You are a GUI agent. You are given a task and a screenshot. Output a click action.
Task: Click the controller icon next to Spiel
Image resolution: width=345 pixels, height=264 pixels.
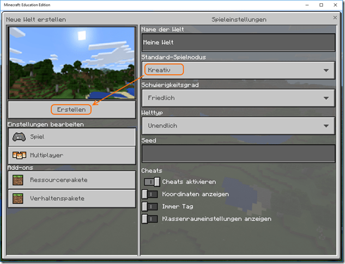19,137
